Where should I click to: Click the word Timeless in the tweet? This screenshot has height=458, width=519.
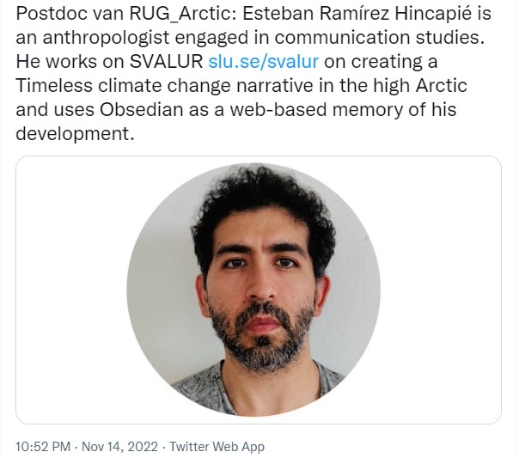point(56,88)
